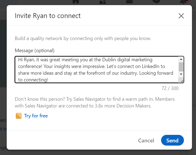
Task: Click the Invite Ryan to connect heading
Action: click(x=48, y=16)
